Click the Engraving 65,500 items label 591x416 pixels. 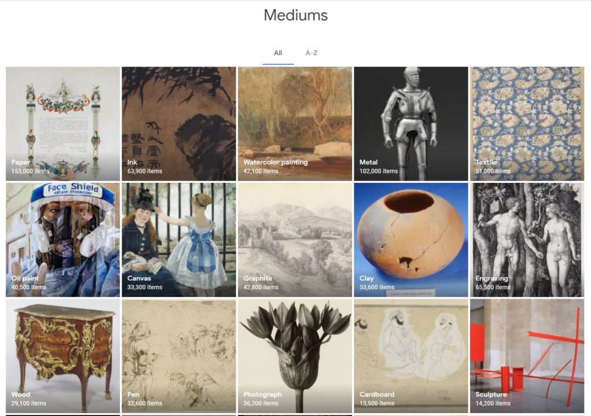point(493,282)
